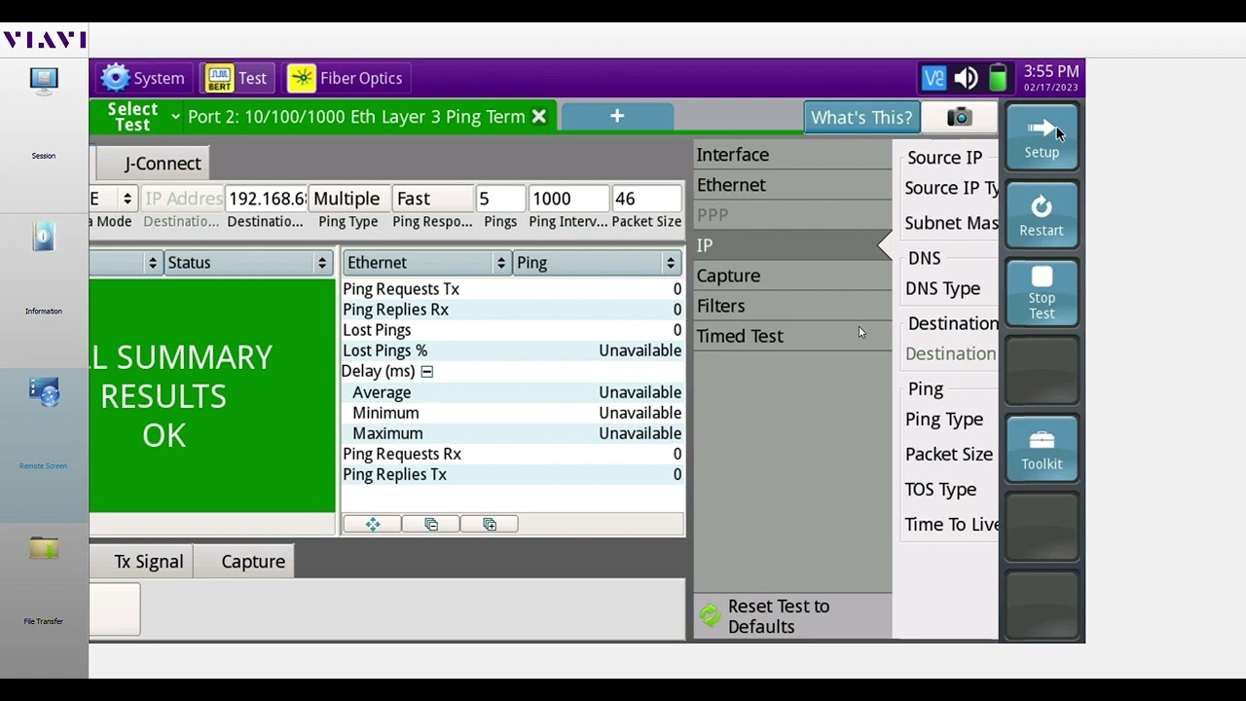
Task: Open the Information sidebar icon
Action: coord(44,237)
